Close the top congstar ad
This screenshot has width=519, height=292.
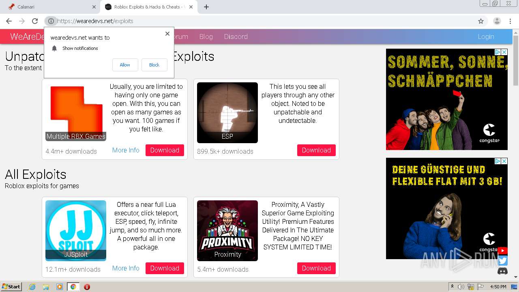504,52
